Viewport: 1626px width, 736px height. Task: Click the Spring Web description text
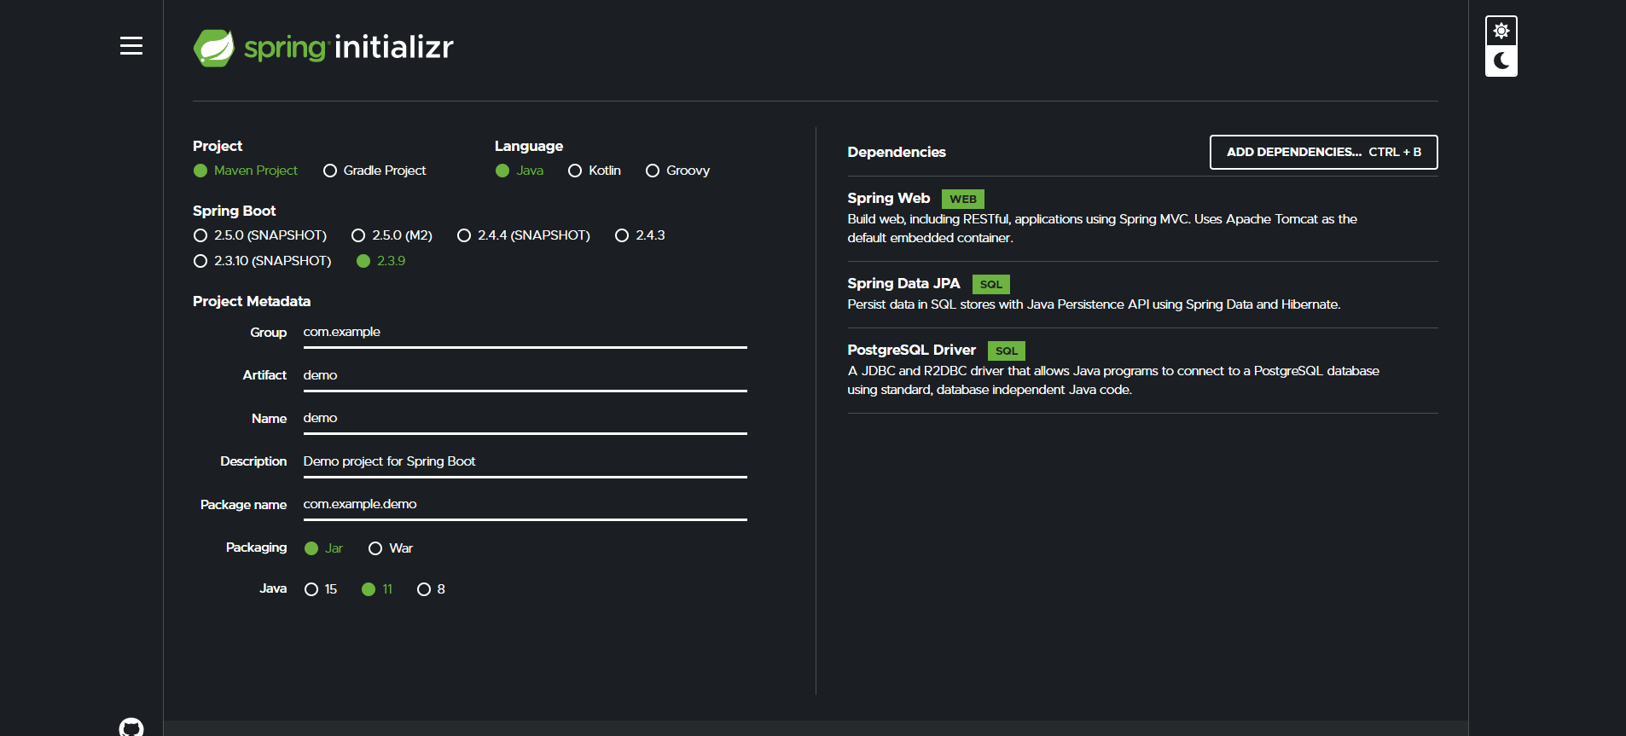point(1102,229)
